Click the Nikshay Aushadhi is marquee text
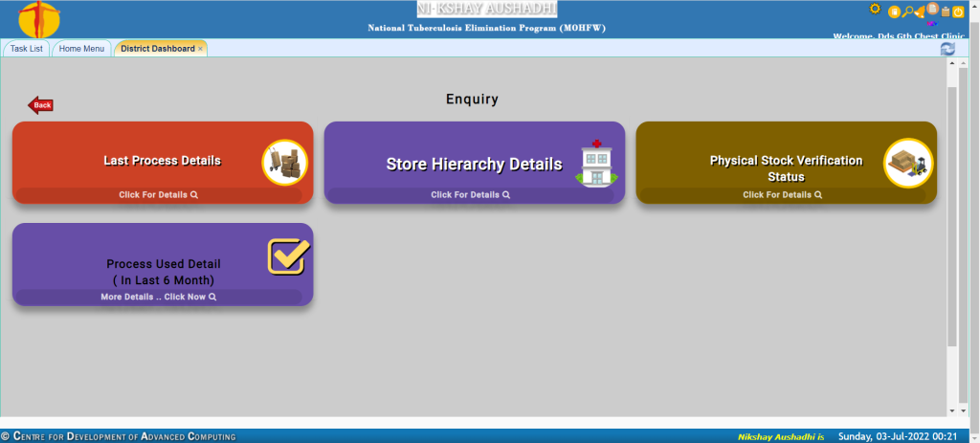Image resolution: width=980 pixels, height=443 pixels. click(x=781, y=436)
